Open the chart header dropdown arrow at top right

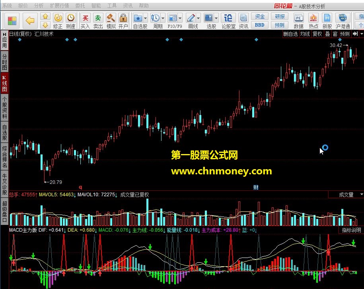[362, 34]
